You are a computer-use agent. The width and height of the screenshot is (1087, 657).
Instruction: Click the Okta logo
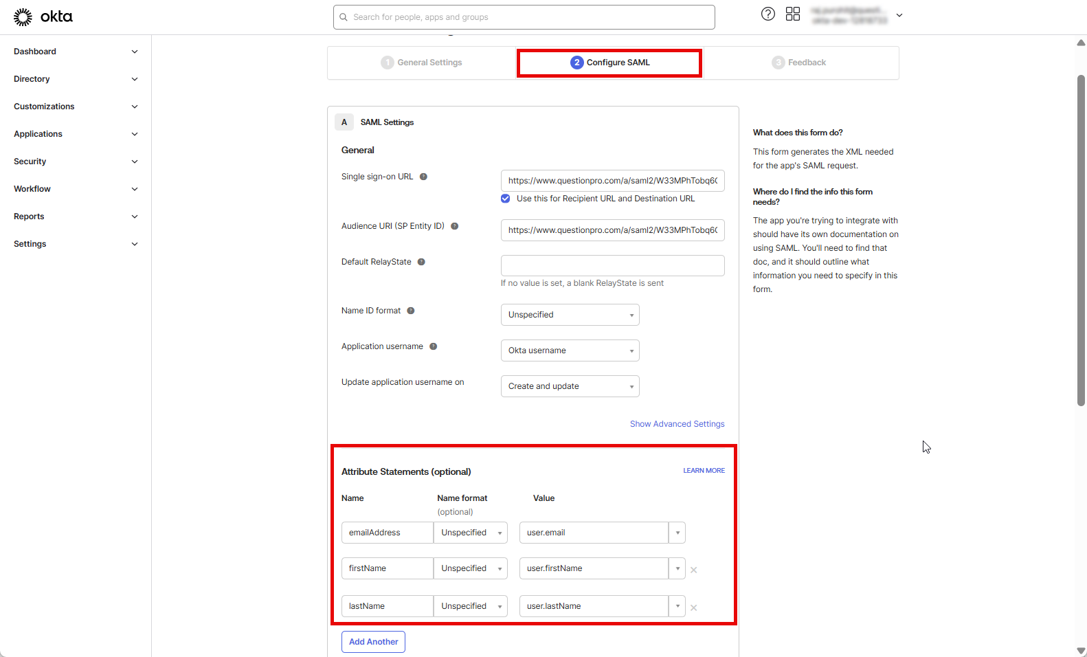(x=43, y=16)
